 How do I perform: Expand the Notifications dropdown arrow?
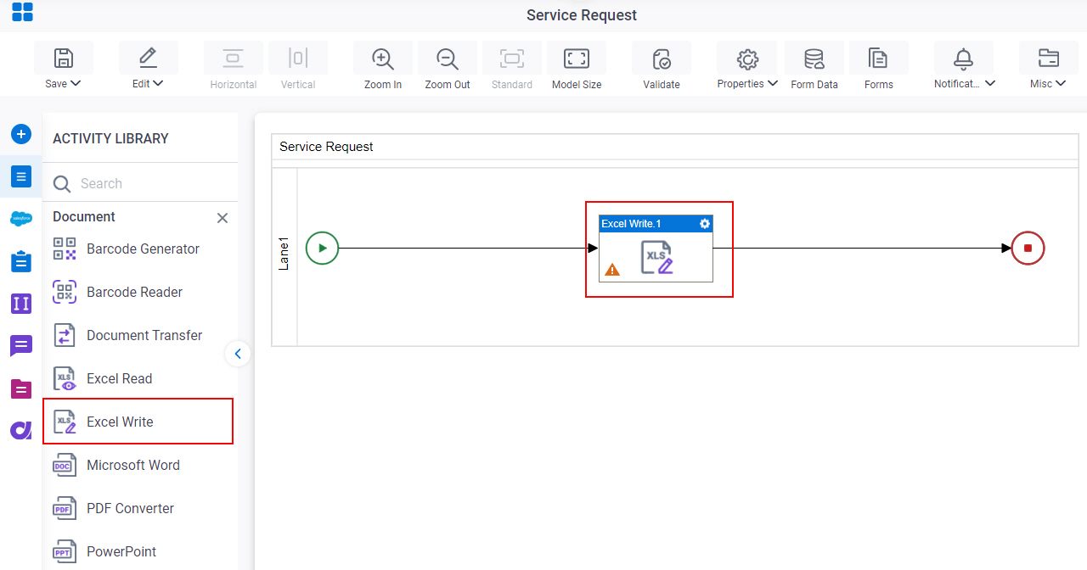point(990,84)
